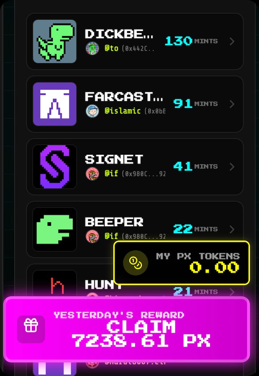Select the SIGNET 41 mints count
The image size is (259, 376).
(x=183, y=167)
